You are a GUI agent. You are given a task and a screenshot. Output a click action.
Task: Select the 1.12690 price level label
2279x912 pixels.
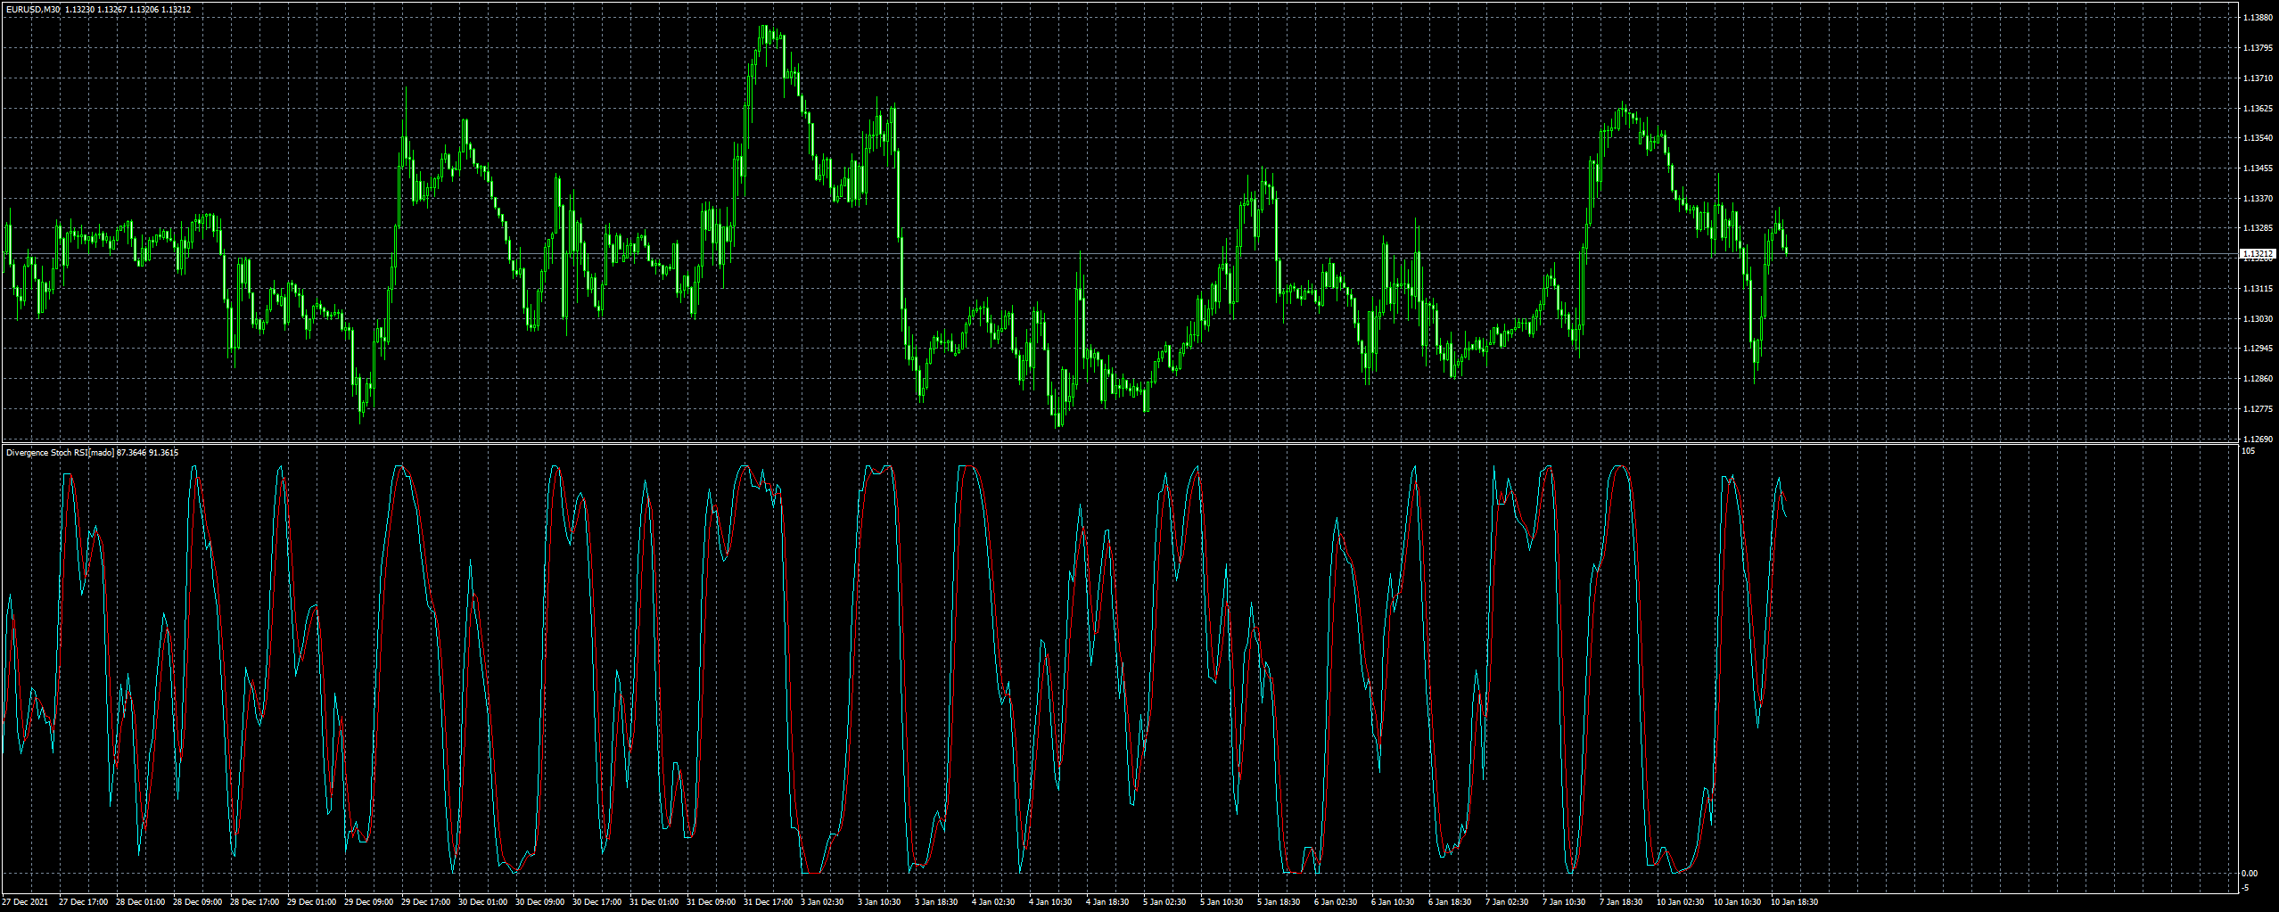click(x=2257, y=439)
